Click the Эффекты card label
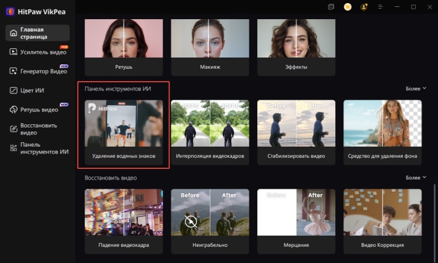This screenshot has width=438, height=263. tap(296, 67)
